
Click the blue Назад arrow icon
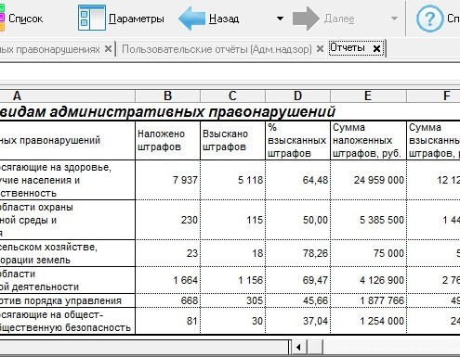click(191, 19)
